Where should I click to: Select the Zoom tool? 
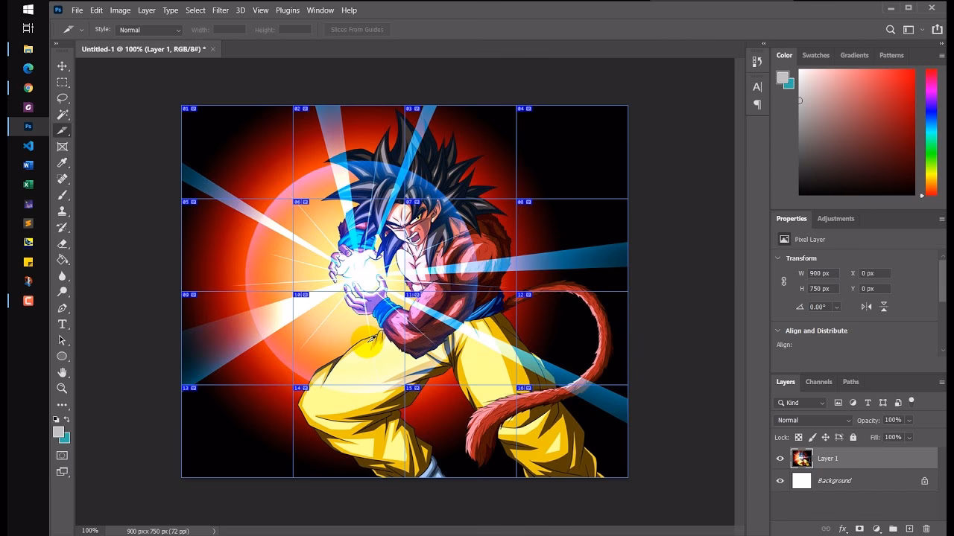[x=63, y=389]
